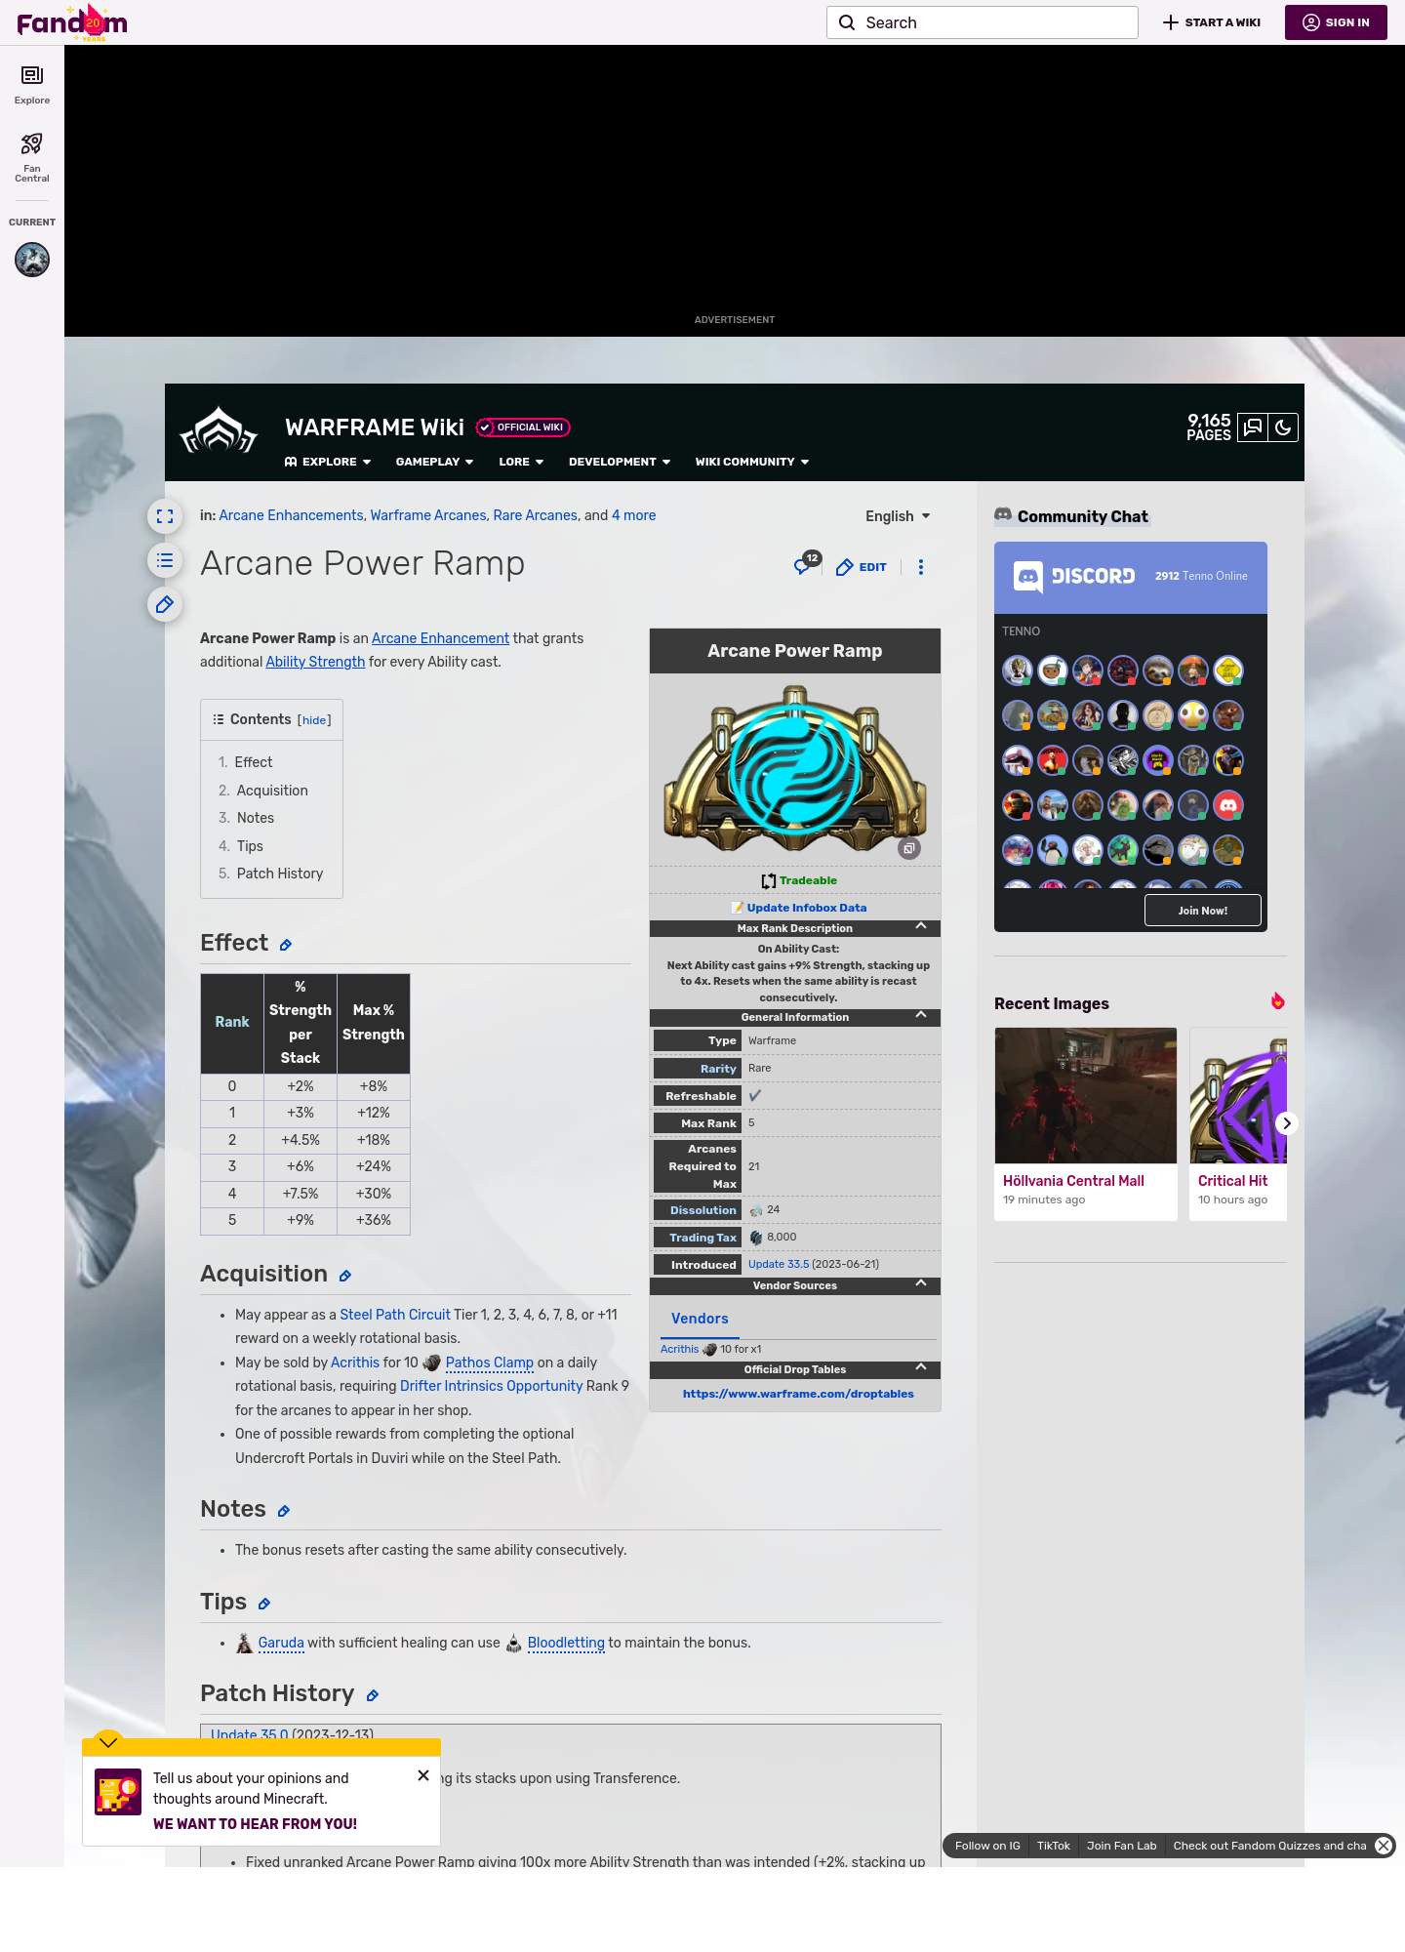Click Join Fan Lab link
The image size is (1405, 1952).
pyautogui.click(x=1121, y=1846)
